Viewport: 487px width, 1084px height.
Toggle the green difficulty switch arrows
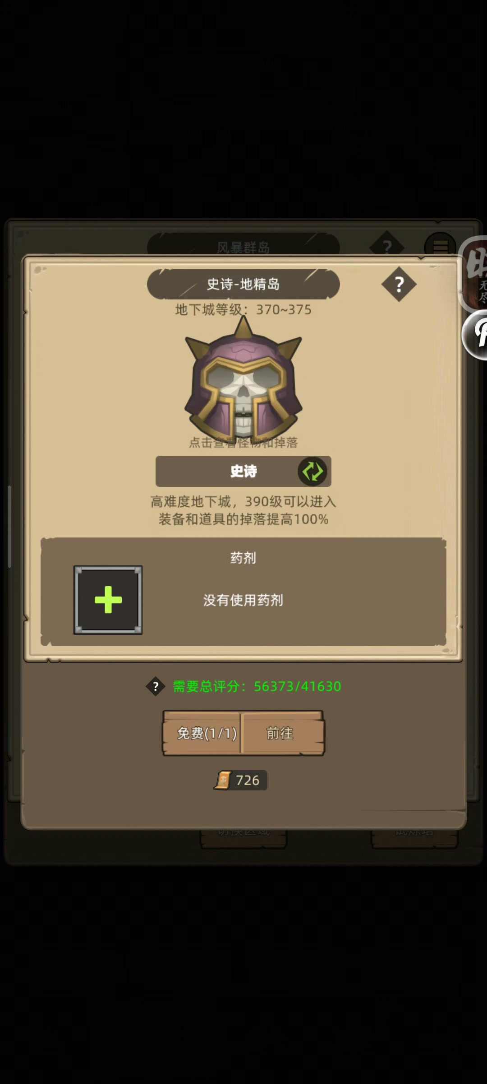(312, 471)
